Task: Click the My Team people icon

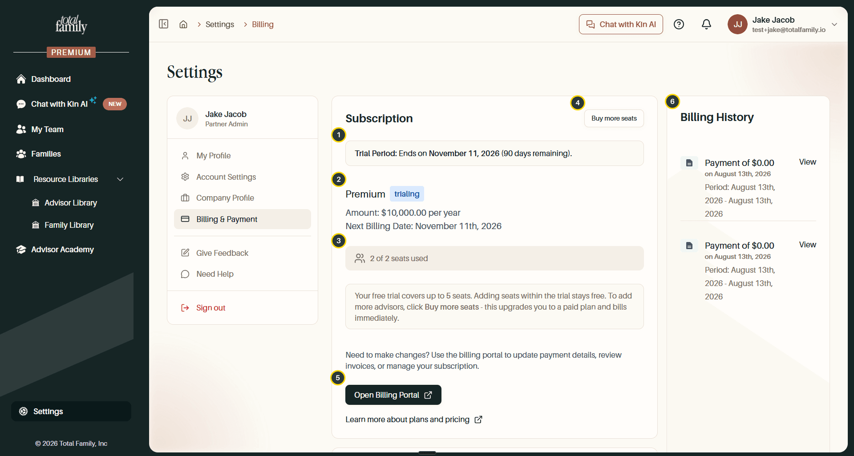Action: pyautogui.click(x=21, y=129)
